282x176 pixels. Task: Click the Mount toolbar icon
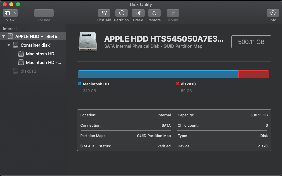point(173,13)
